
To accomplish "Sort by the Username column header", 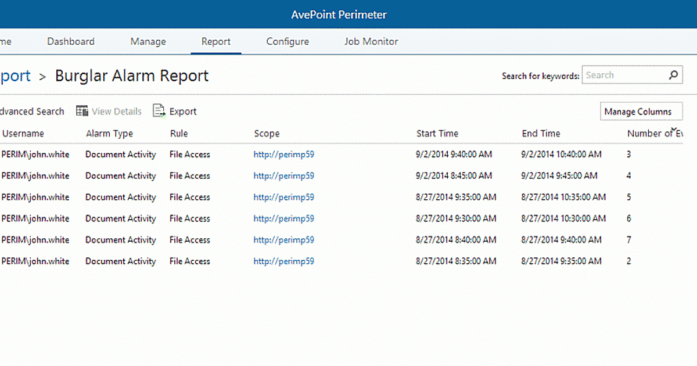I will (23, 133).
